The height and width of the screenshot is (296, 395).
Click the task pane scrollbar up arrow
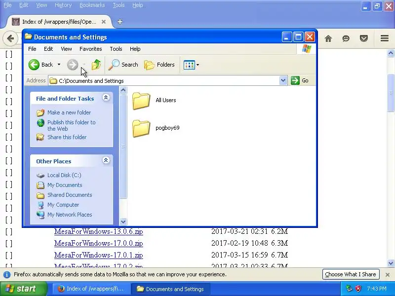coord(123,90)
